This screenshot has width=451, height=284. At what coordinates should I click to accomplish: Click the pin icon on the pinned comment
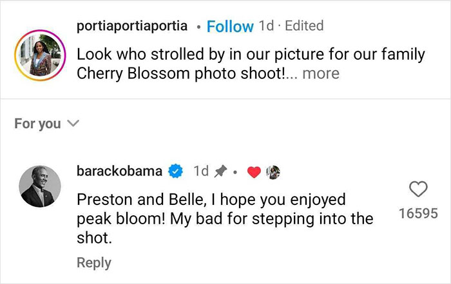click(x=221, y=172)
